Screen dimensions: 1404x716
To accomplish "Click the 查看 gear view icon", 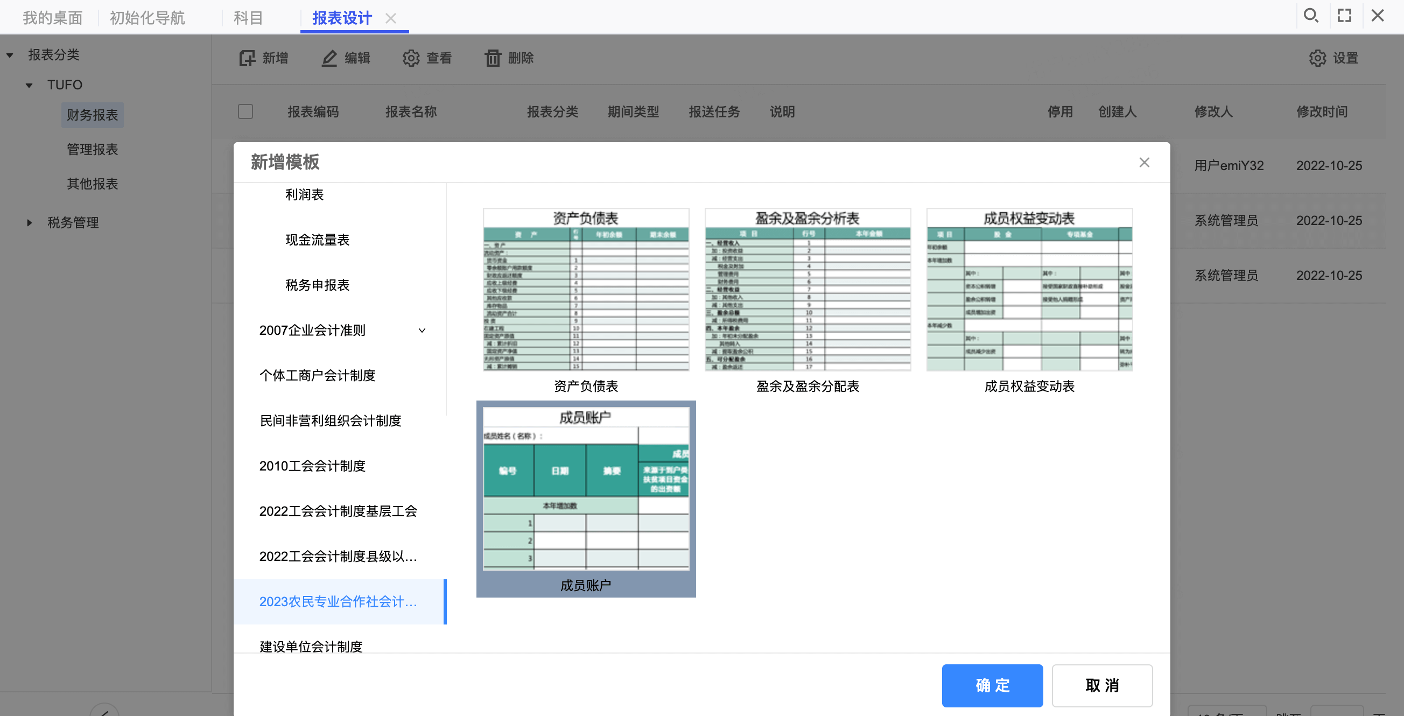I will tap(410, 58).
